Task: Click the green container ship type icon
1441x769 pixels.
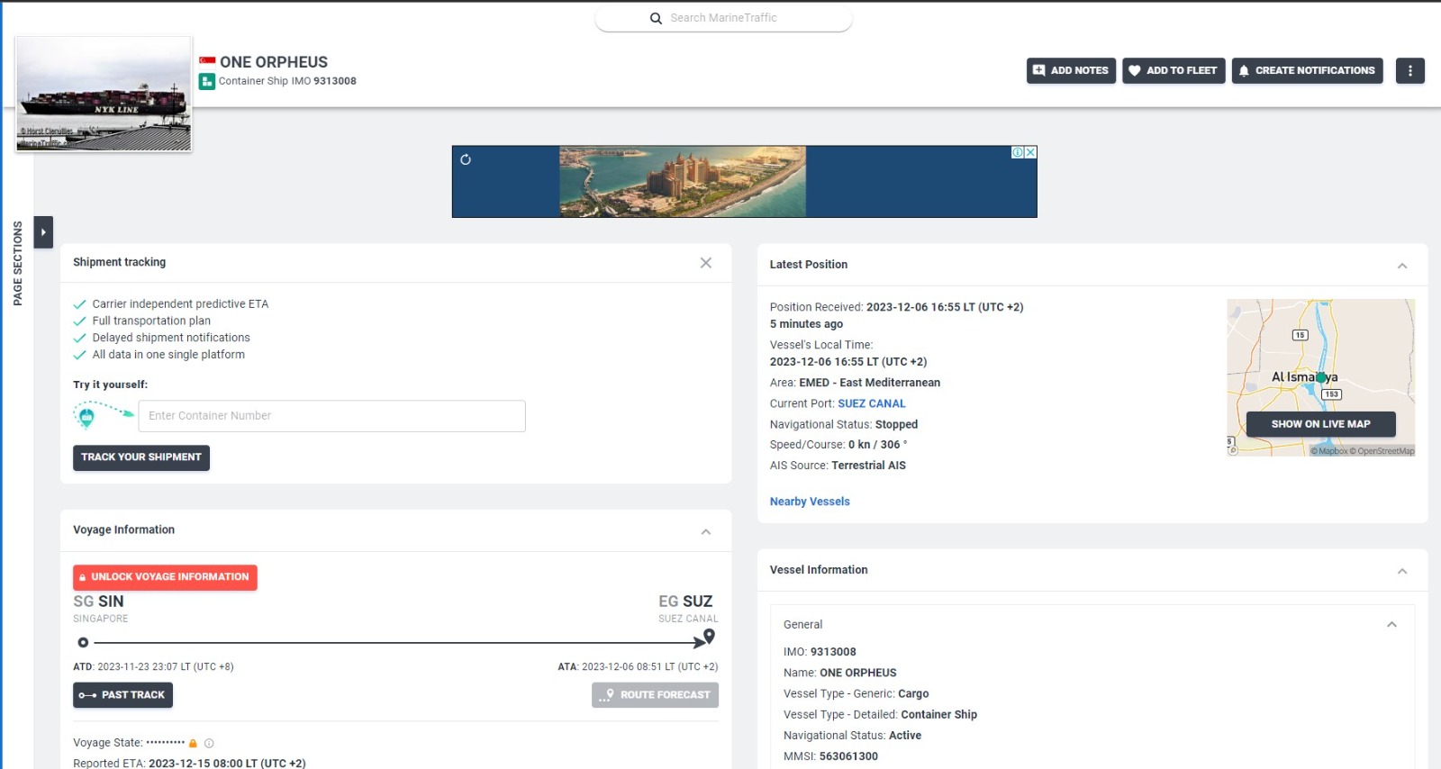Action: pyautogui.click(x=207, y=82)
